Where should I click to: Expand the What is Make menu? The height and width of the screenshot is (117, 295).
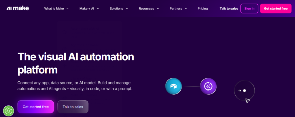pos(56,8)
